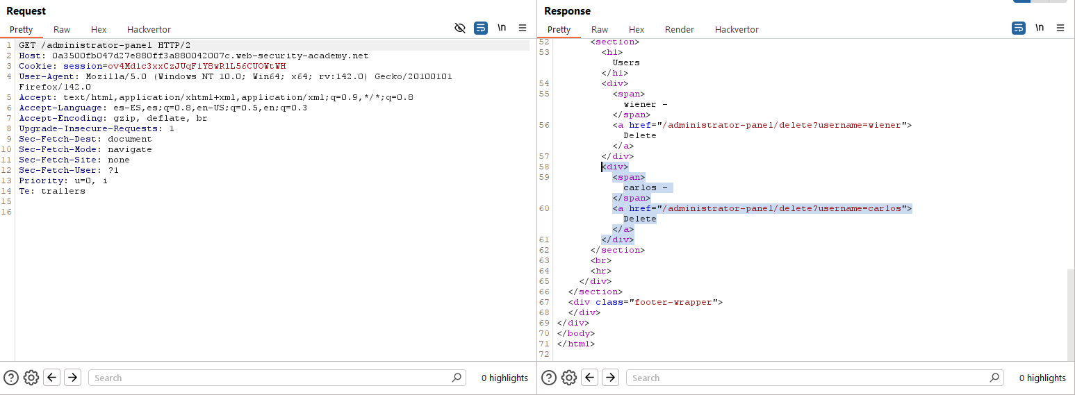Switch Request view to the Raw tab
The width and height of the screenshot is (1075, 395).
point(62,29)
